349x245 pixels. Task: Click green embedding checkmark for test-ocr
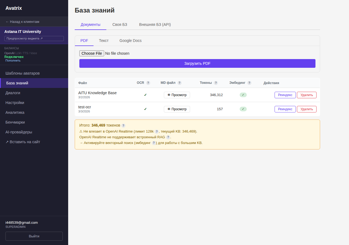(243, 109)
